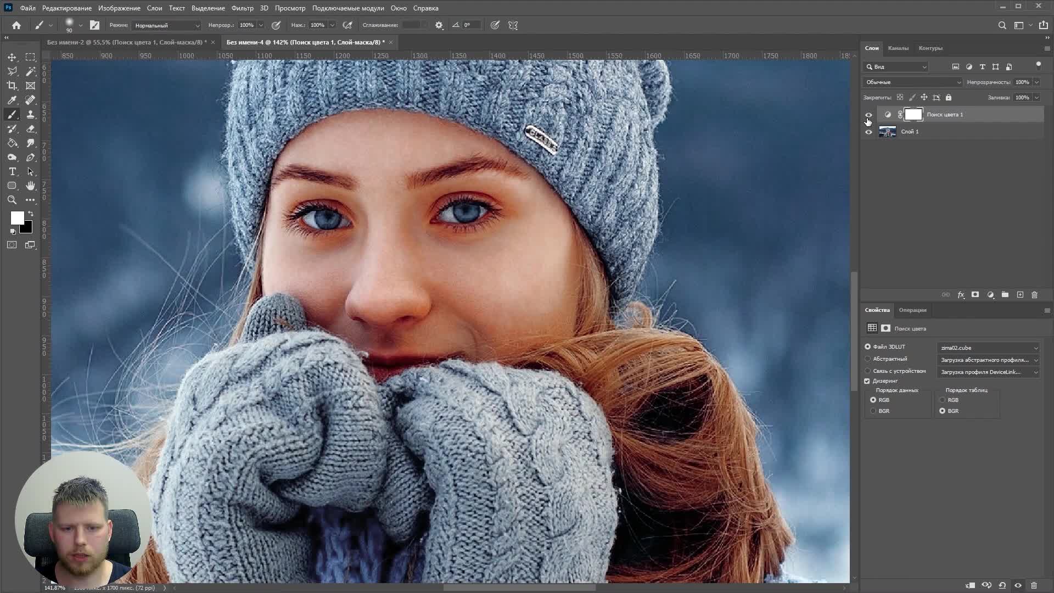The height and width of the screenshot is (593, 1054).
Task: Select the Eyedropper tool
Action: tap(12, 100)
